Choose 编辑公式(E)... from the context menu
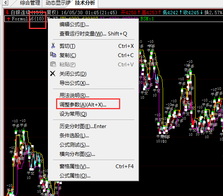223x196 pixels. point(94,25)
